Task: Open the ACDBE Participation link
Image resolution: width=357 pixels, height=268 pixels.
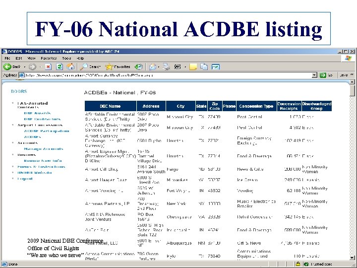Action: tap(47, 131)
